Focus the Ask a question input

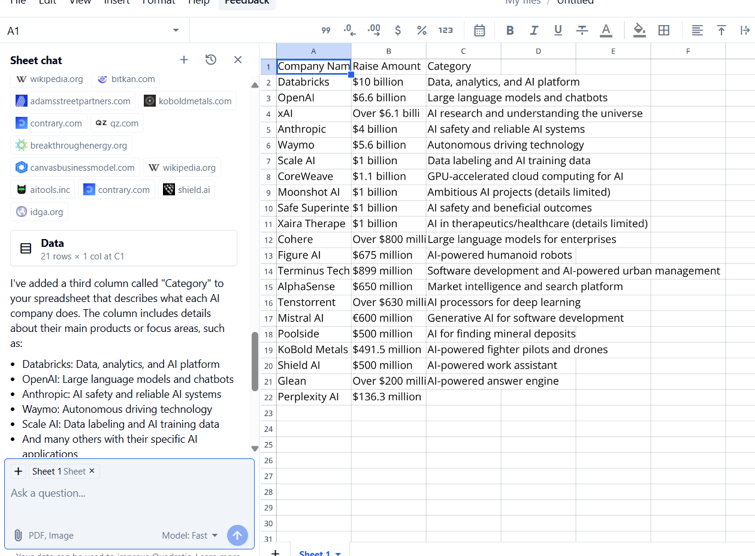[x=129, y=493]
